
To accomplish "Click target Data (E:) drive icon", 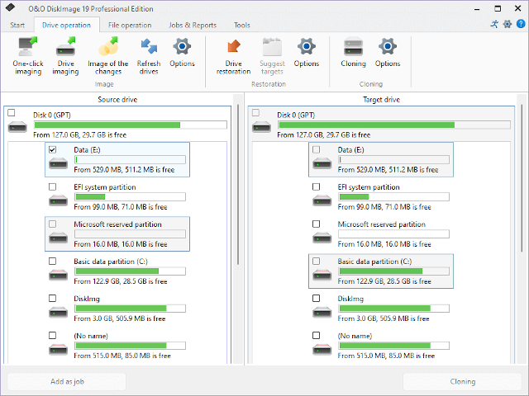I will [322, 163].
